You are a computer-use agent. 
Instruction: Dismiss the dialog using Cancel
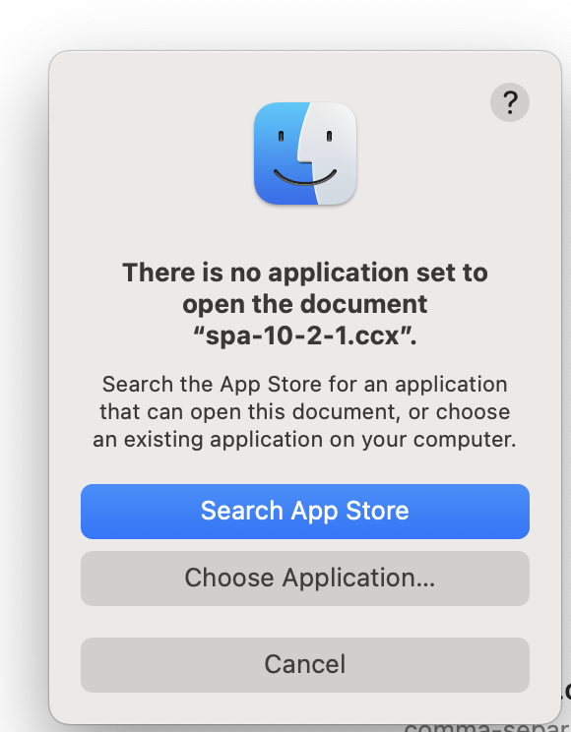tap(305, 665)
